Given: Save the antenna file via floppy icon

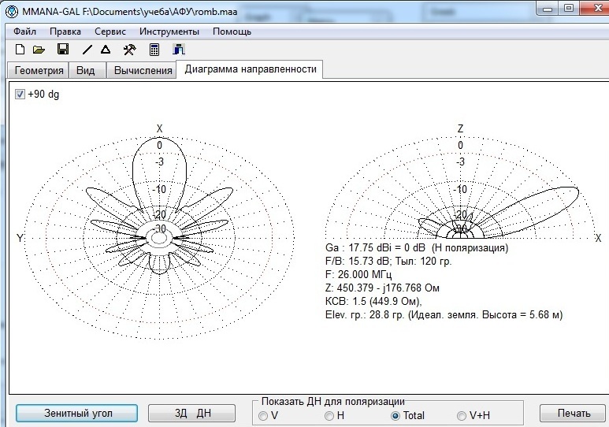Looking at the screenshot, I should [63, 50].
